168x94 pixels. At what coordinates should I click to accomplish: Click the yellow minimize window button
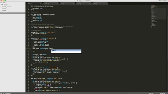point(3,1)
